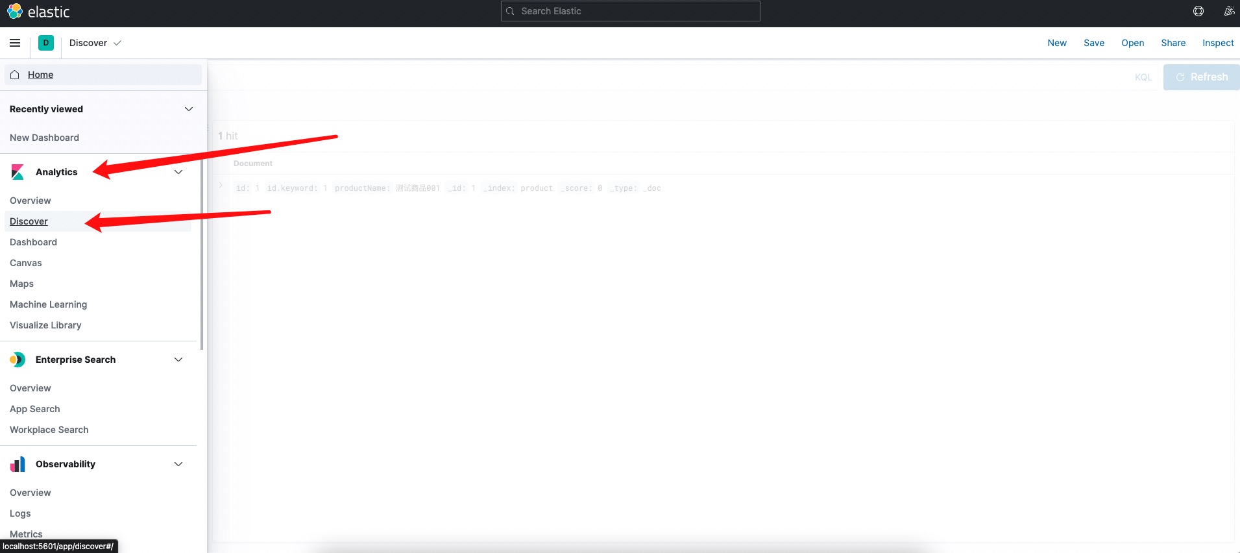1240x553 pixels.
Task: Click the Observability logo icon
Action: click(18, 464)
